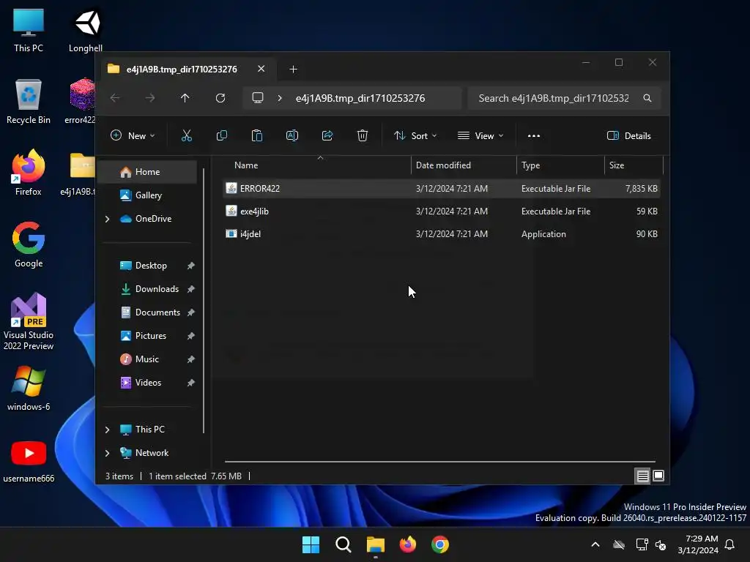Screen dimensions: 750x562
Task: Add a new Explorer tab
Action: (293, 70)
